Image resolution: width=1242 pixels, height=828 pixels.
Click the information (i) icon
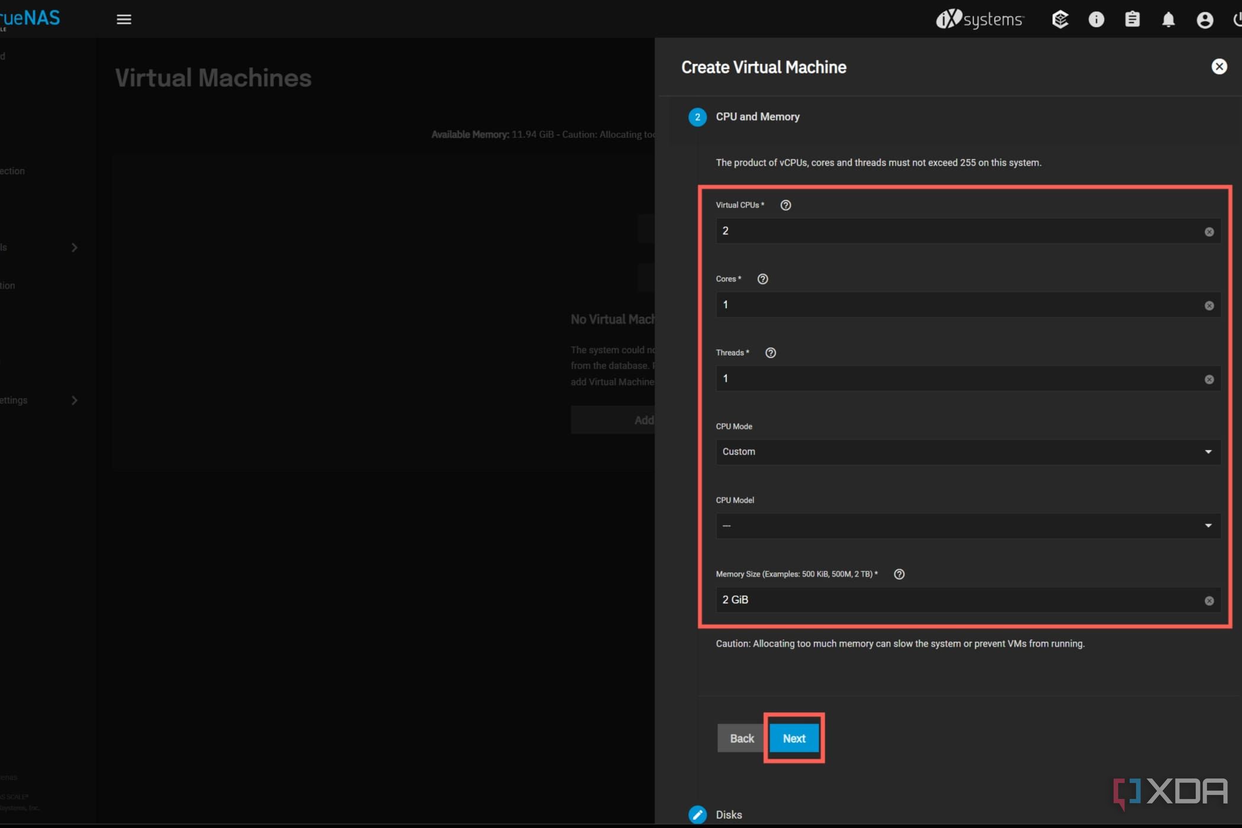pyautogui.click(x=1096, y=20)
